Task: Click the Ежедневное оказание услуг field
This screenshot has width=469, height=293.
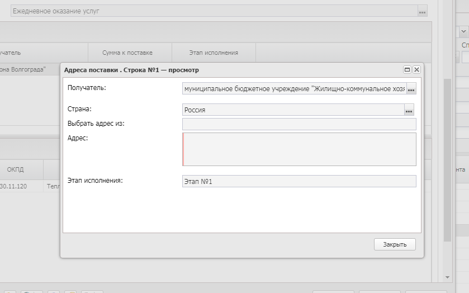Action: [x=214, y=11]
